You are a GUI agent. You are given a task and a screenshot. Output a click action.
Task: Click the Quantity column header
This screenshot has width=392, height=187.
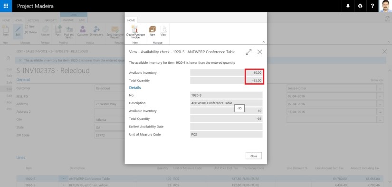[162, 168]
